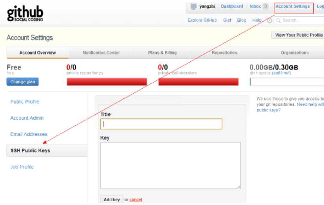Click View Your Public Profile button
This screenshot has height=205, width=324.
click(x=298, y=35)
